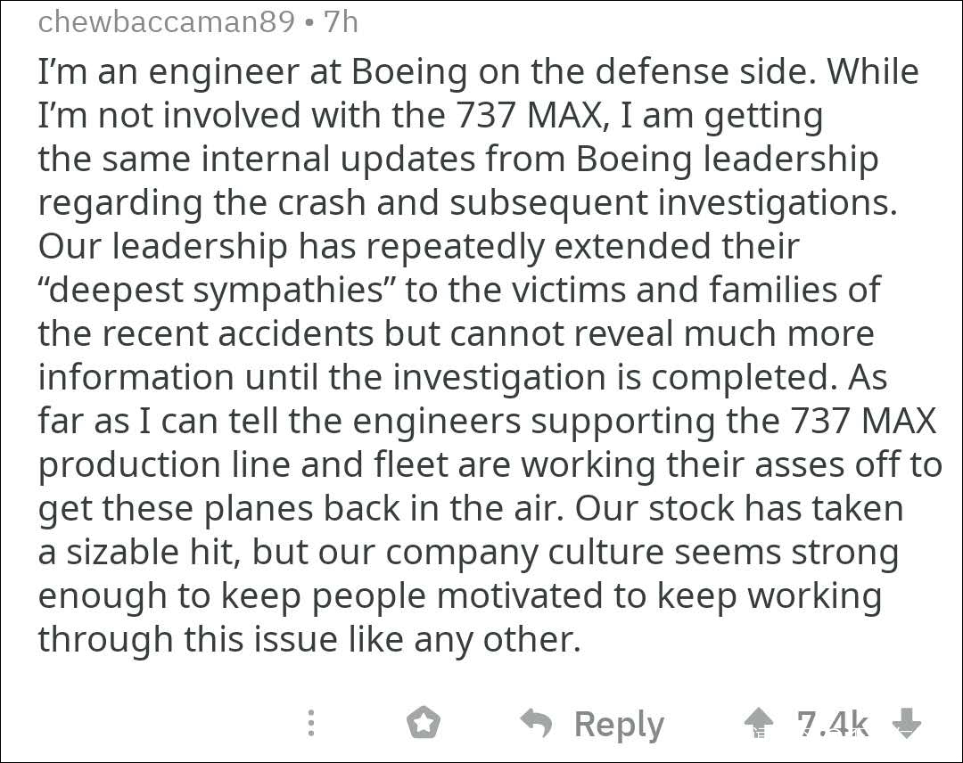This screenshot has height=763, width=963.
Task: Click the words "Boeing leadership"
Action: pos(727,160)
